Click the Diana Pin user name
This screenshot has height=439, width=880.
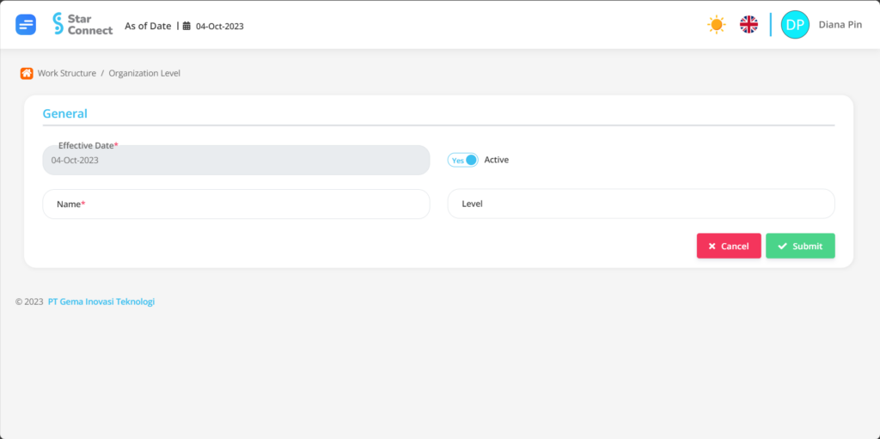pos(840,25)
